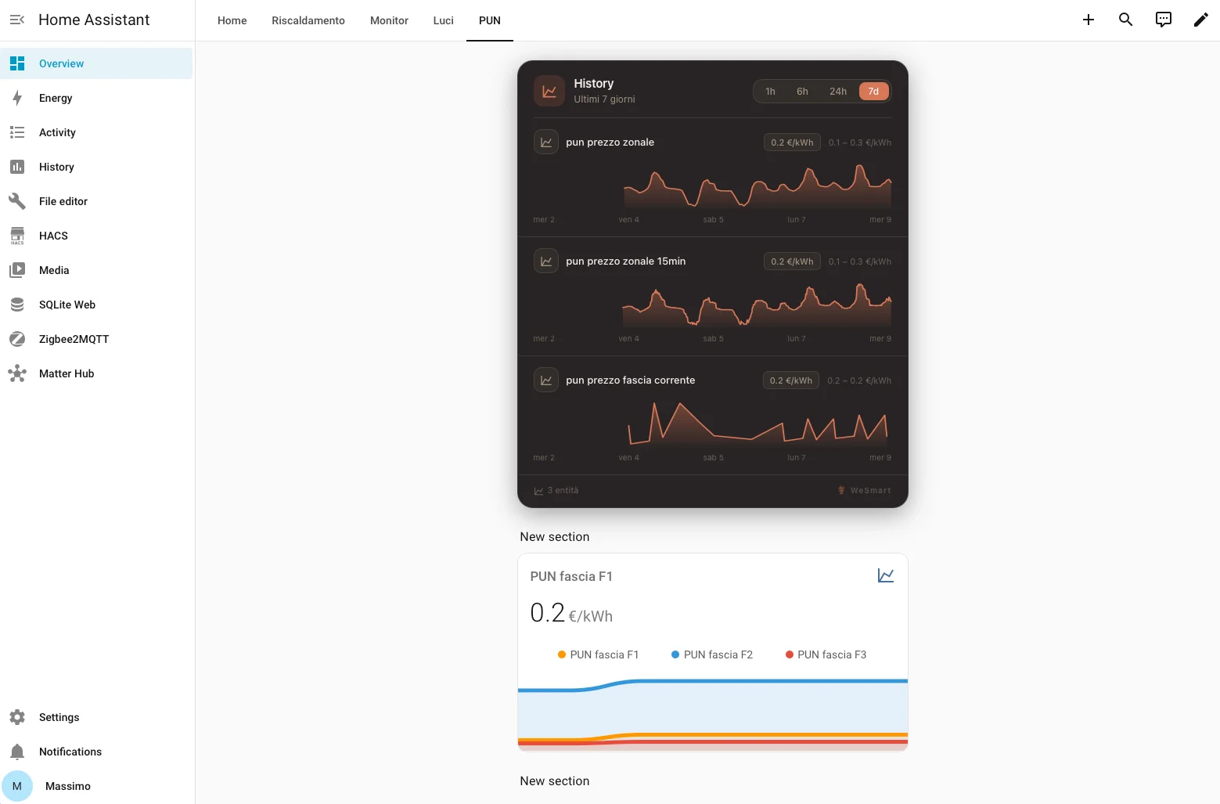Image resolution: width=1220 pixels, height=804 pixels.
Task: Click the Home Assistant title
Action: 94,20
